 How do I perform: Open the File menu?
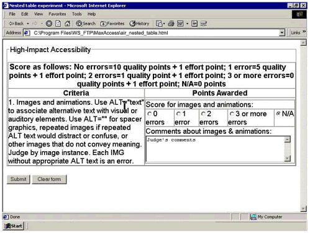(x=12, y=14)
